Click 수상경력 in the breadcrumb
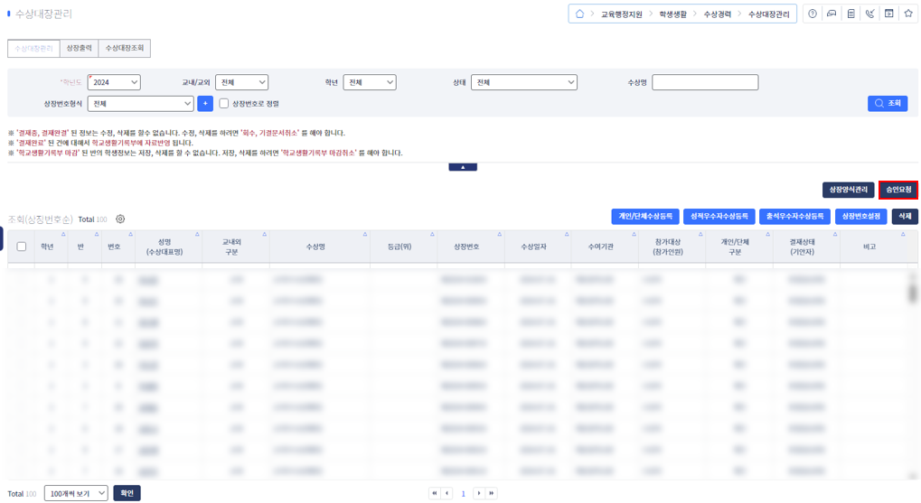The image size is (921, 503). pyautogui.click(x=717, y=14)
